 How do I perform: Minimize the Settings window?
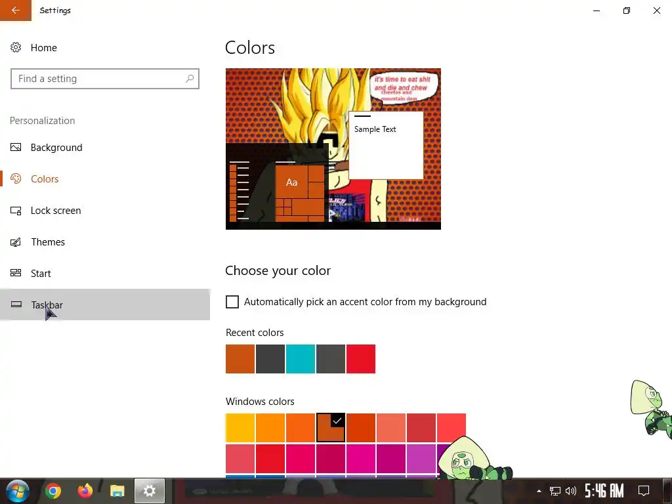[597, 10]
